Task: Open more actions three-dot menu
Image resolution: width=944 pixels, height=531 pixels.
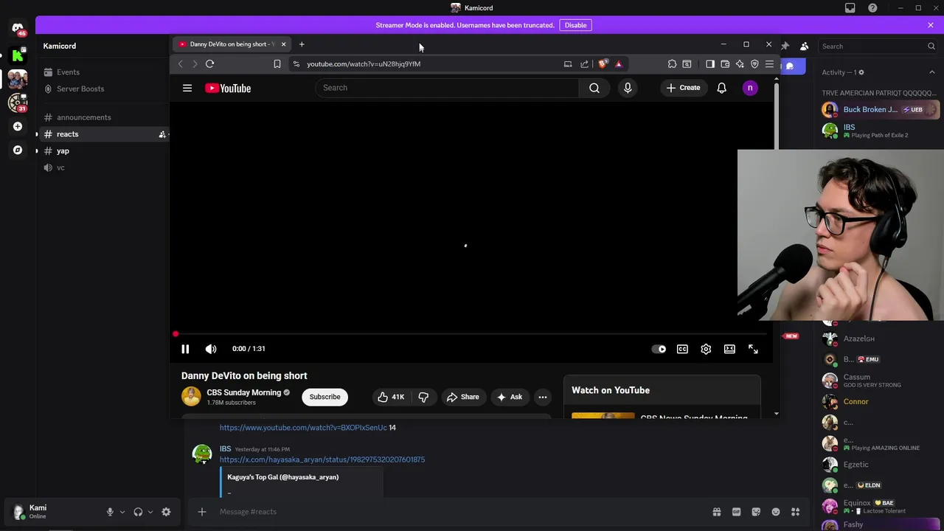Action: (543, 397)
